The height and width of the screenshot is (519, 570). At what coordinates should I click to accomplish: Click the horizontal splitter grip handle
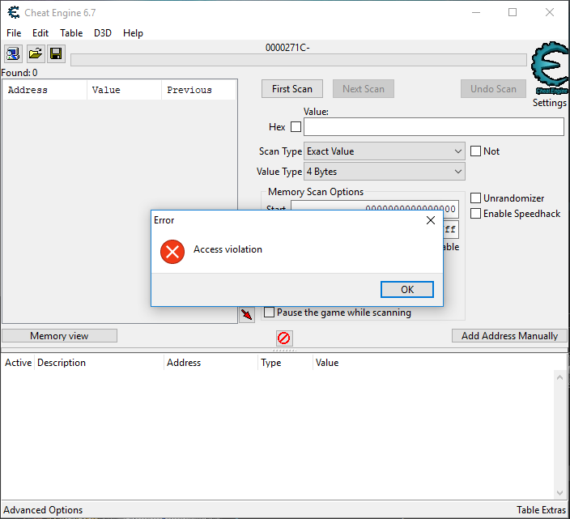pos(284,351)
